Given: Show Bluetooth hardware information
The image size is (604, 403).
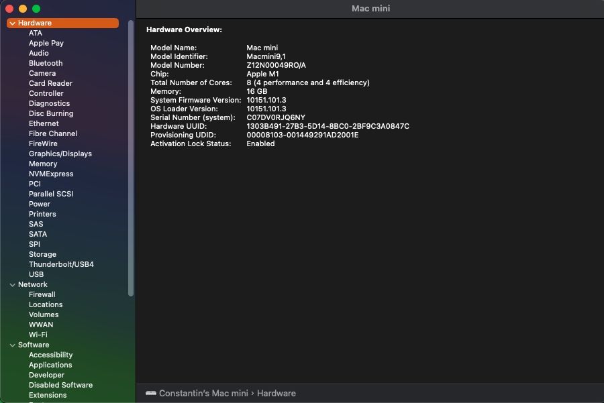Looking at the screenshot, I should (x=46, y=63).
